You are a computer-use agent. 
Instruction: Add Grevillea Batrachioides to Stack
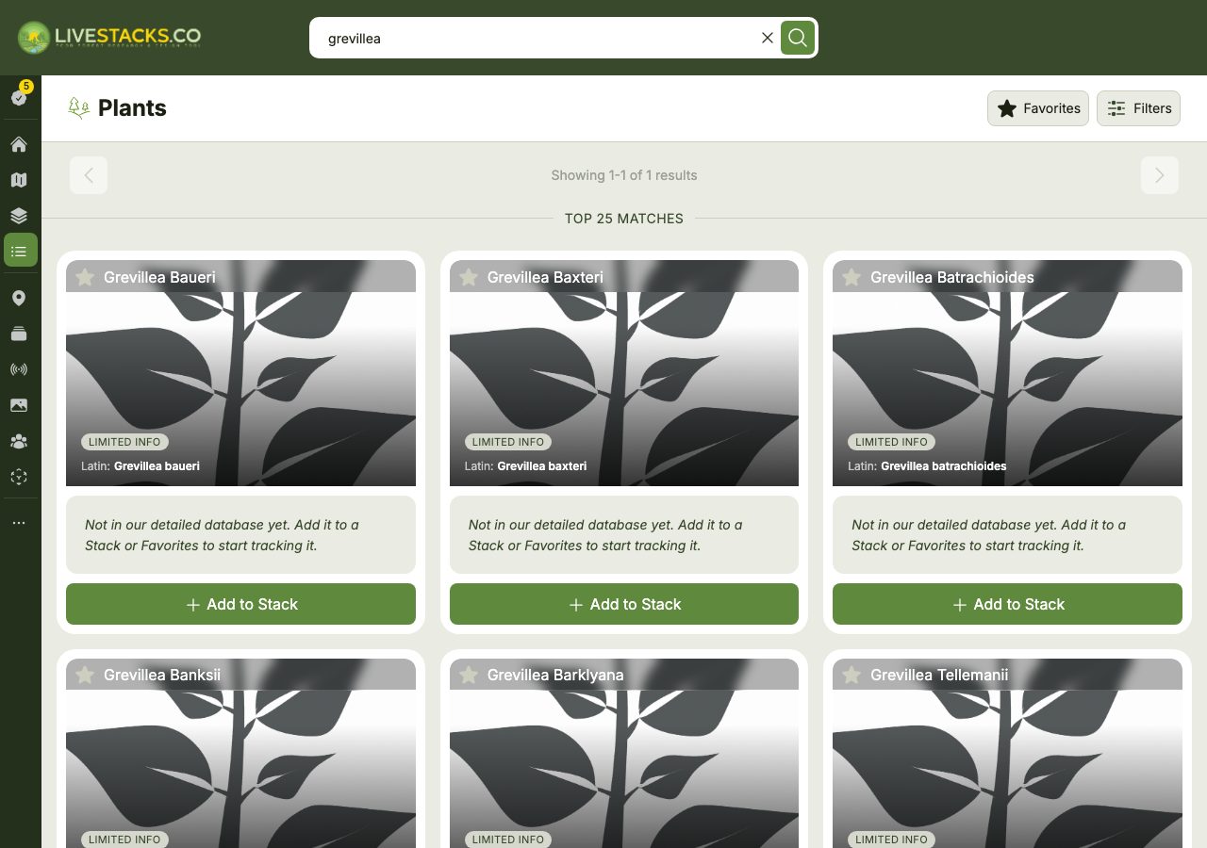tap(1007, 604)
